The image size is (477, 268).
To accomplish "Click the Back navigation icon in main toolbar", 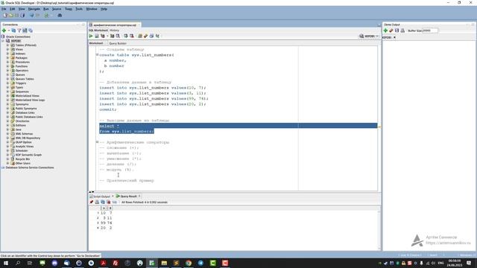I will 31,15.
